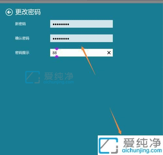
Task: Select the 88 text in hint field
Action: (54, 53)
